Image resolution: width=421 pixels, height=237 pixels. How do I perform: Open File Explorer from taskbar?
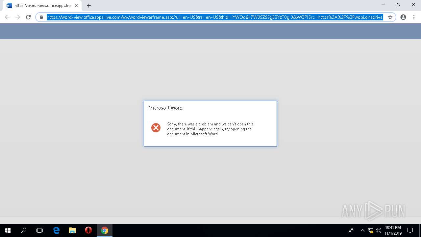click(72, 230)
